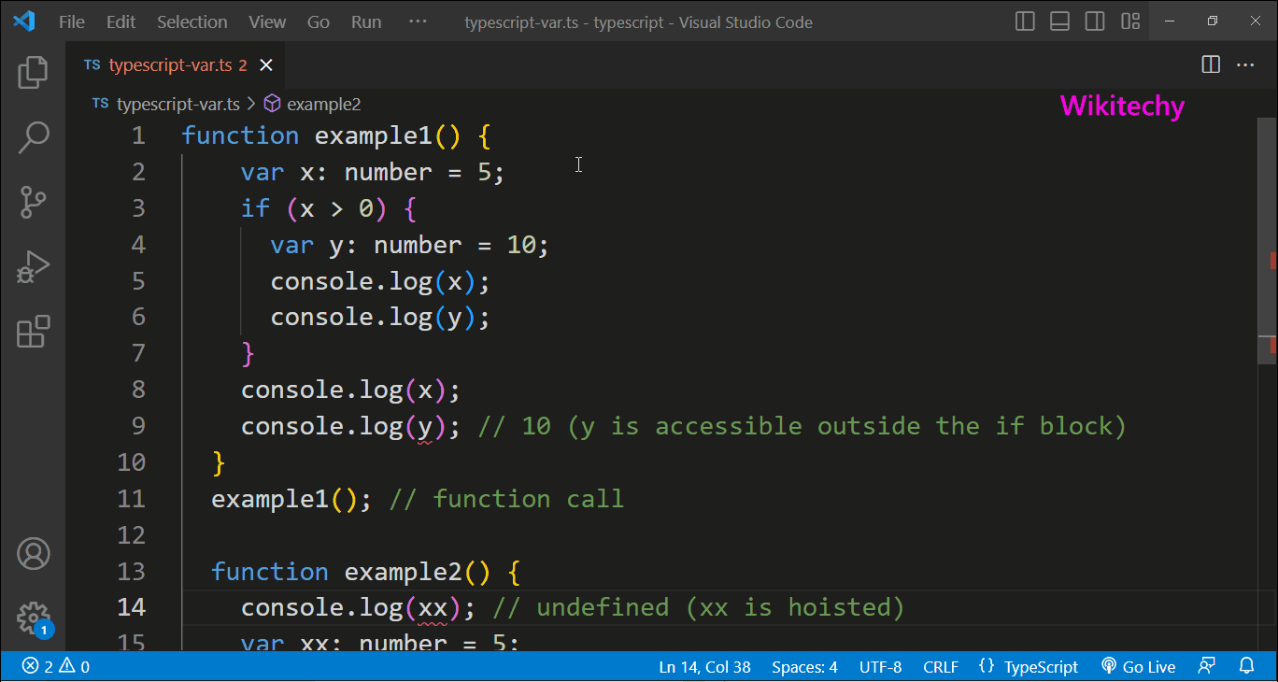Open the Customize Layout dropdown
Screen dimensions: 1278x682
click(x=1129, y=21)
